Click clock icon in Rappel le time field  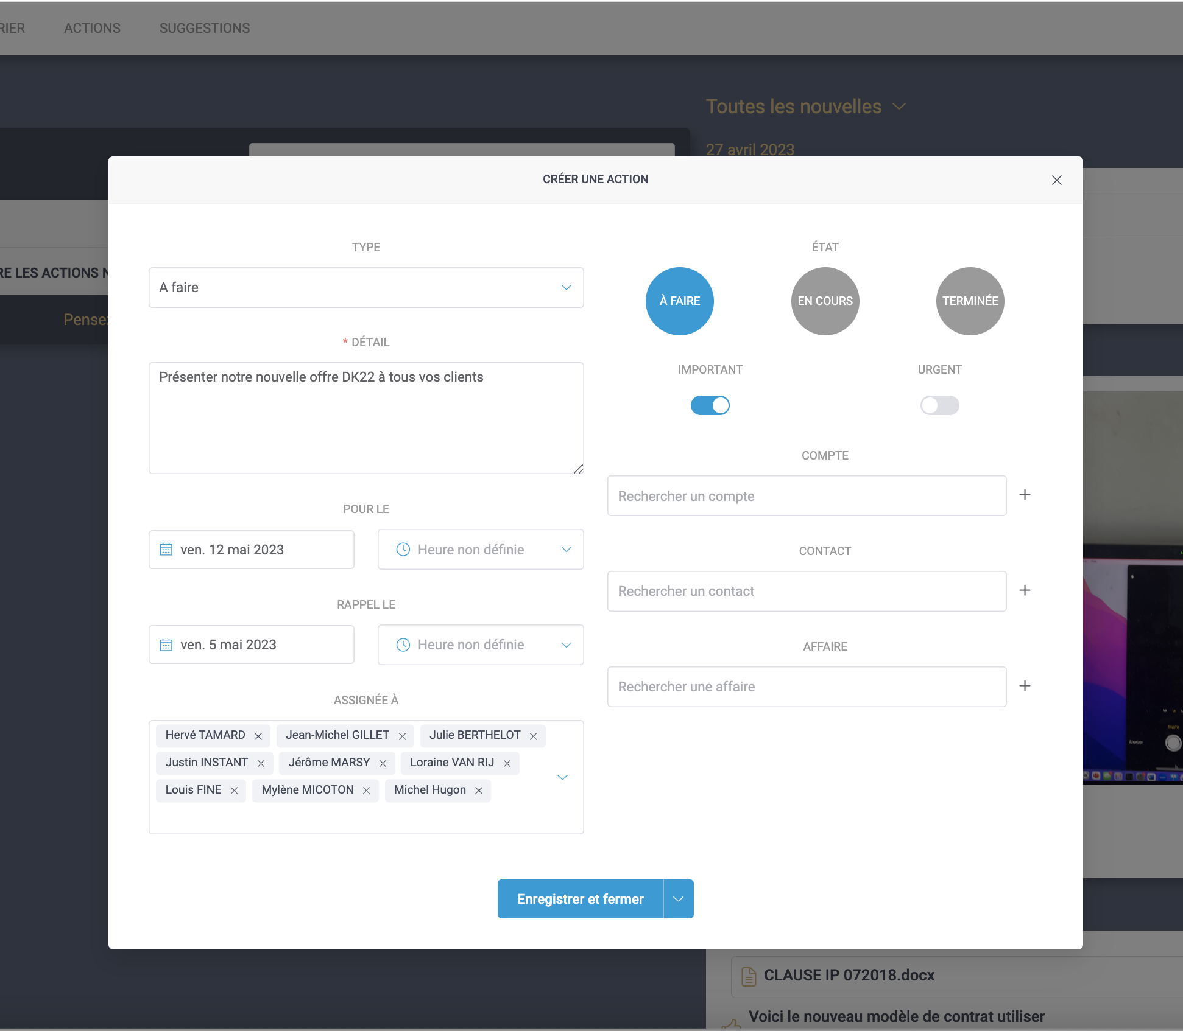pyautogui.click(x=403, y=645)
